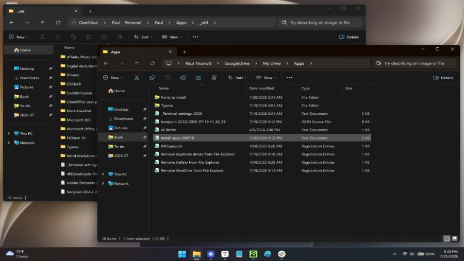Open Typora T icon on taskbar

225,254
